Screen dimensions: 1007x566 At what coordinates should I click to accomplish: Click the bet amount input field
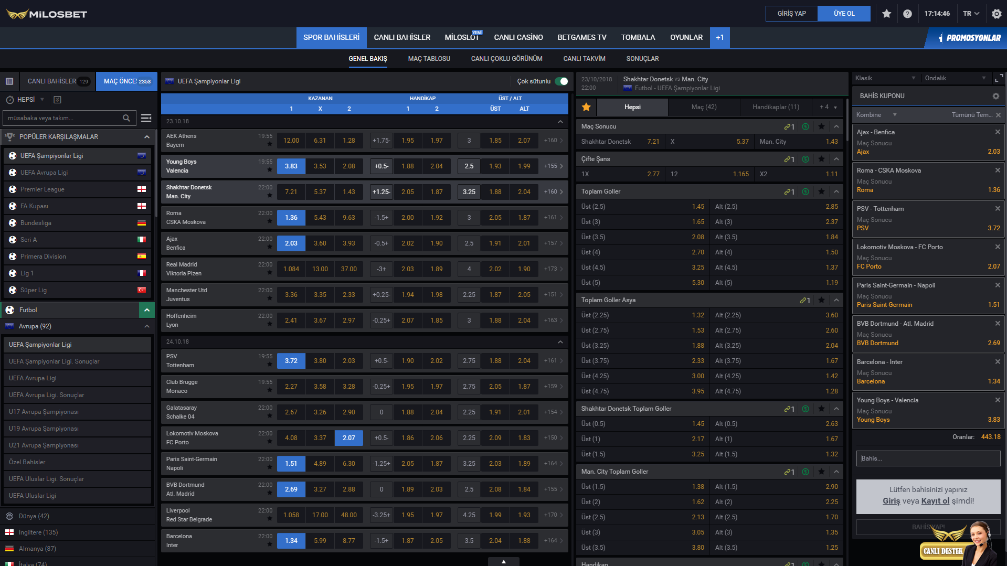pos(928,458)
